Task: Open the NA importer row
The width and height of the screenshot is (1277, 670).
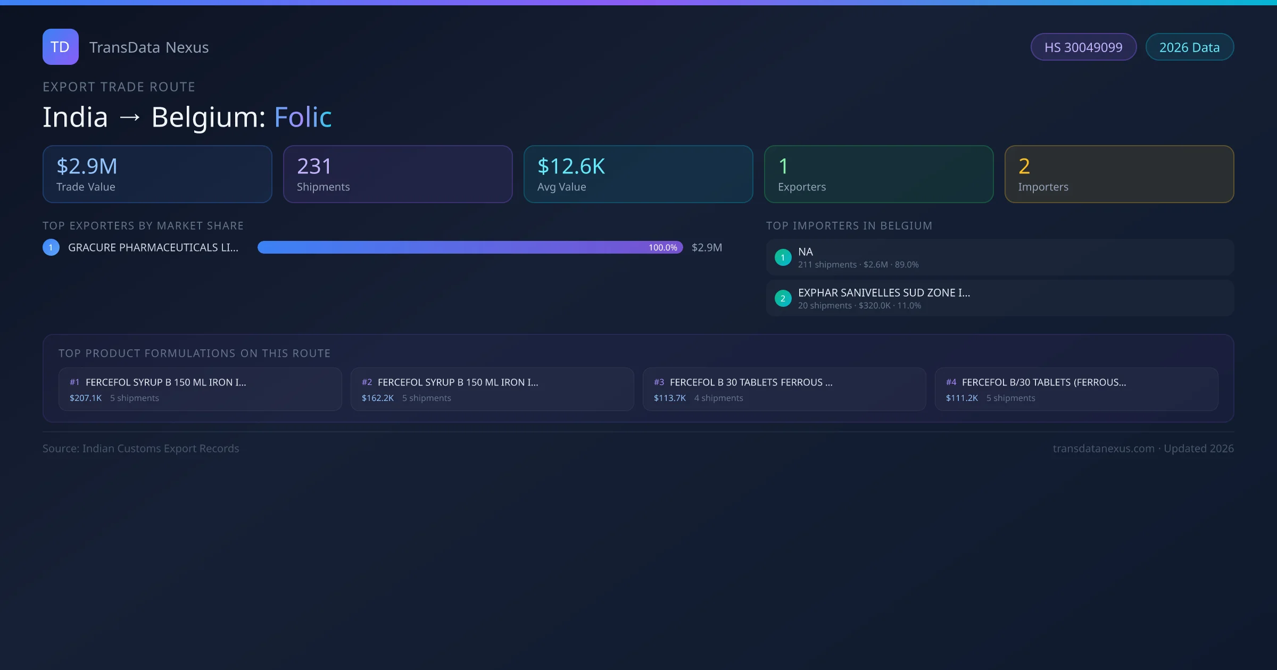Action: click(x=1000, y=257)
